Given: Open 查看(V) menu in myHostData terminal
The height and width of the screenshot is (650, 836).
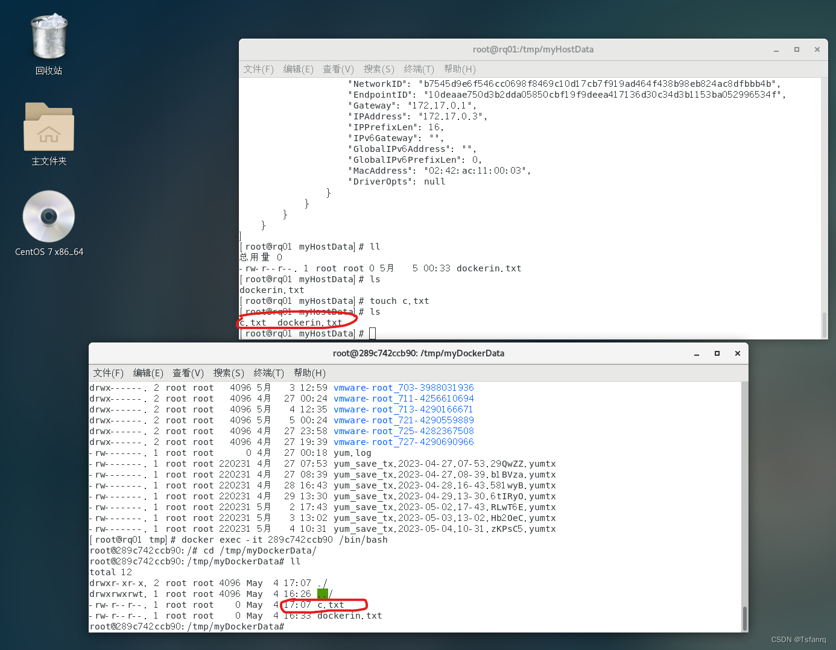Looking at the screenshot, I should tap(338, 69).
